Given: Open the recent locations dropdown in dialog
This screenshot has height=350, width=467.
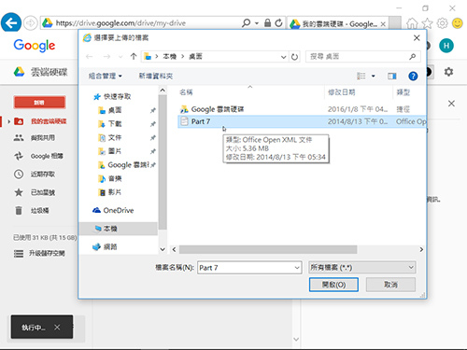Looking at the screenshot, I should click(x=120, y=57).
